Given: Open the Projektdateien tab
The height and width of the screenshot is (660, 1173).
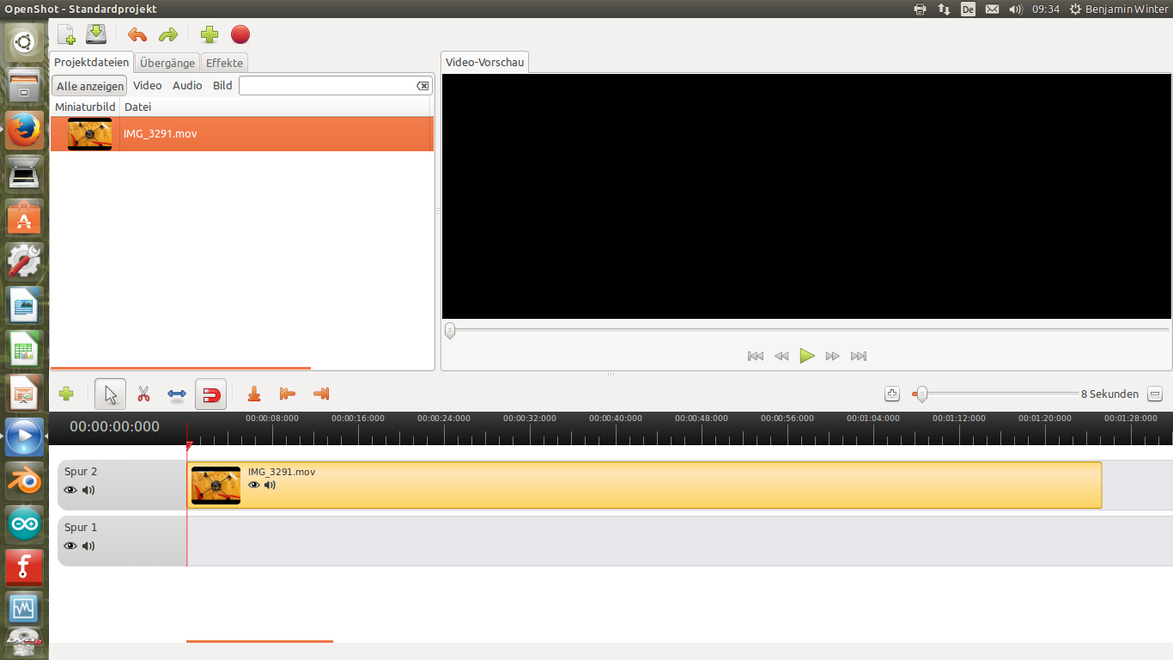Looking at the screenshot, I should 91,63.
